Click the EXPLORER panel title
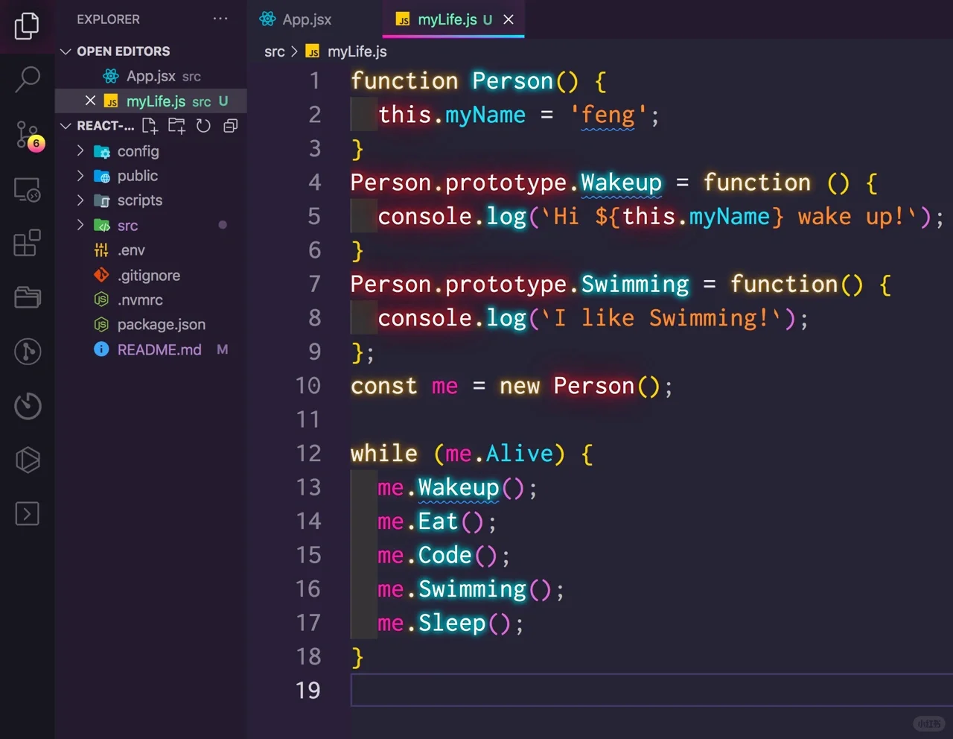 108,19
